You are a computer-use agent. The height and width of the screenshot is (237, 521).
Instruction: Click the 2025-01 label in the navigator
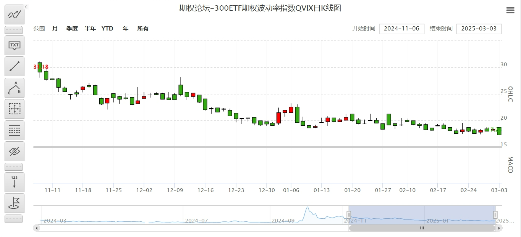coord(438,221)
